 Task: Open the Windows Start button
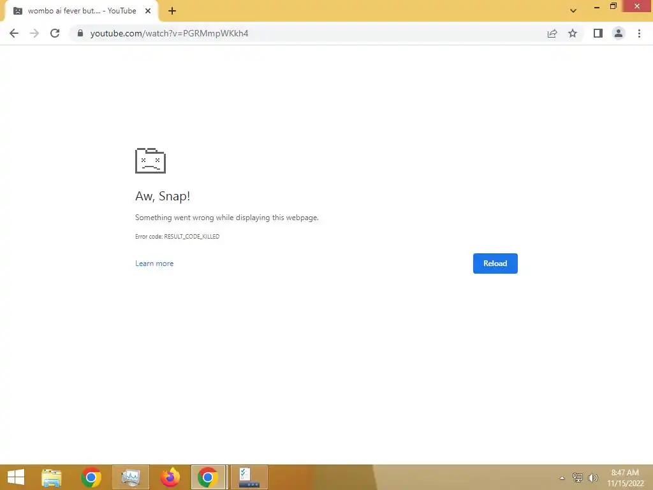[16, 477]
